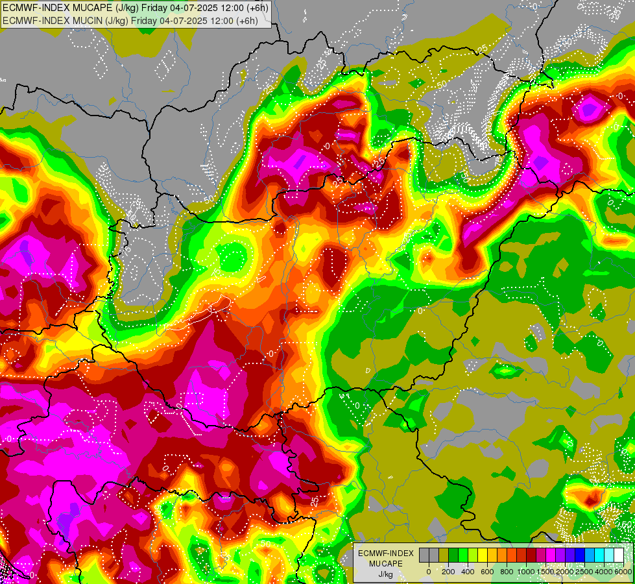Viewport: 635px width, 584px height.
Task: Click the MUCIN title line at top
Action: (x=130, y=20)
